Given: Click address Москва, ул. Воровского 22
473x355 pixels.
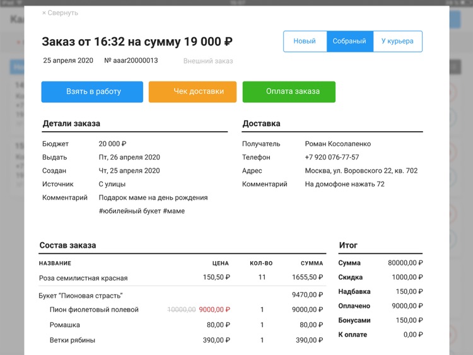Looking at the screenshot, I should pyautogui.click(x=347, y=171).
